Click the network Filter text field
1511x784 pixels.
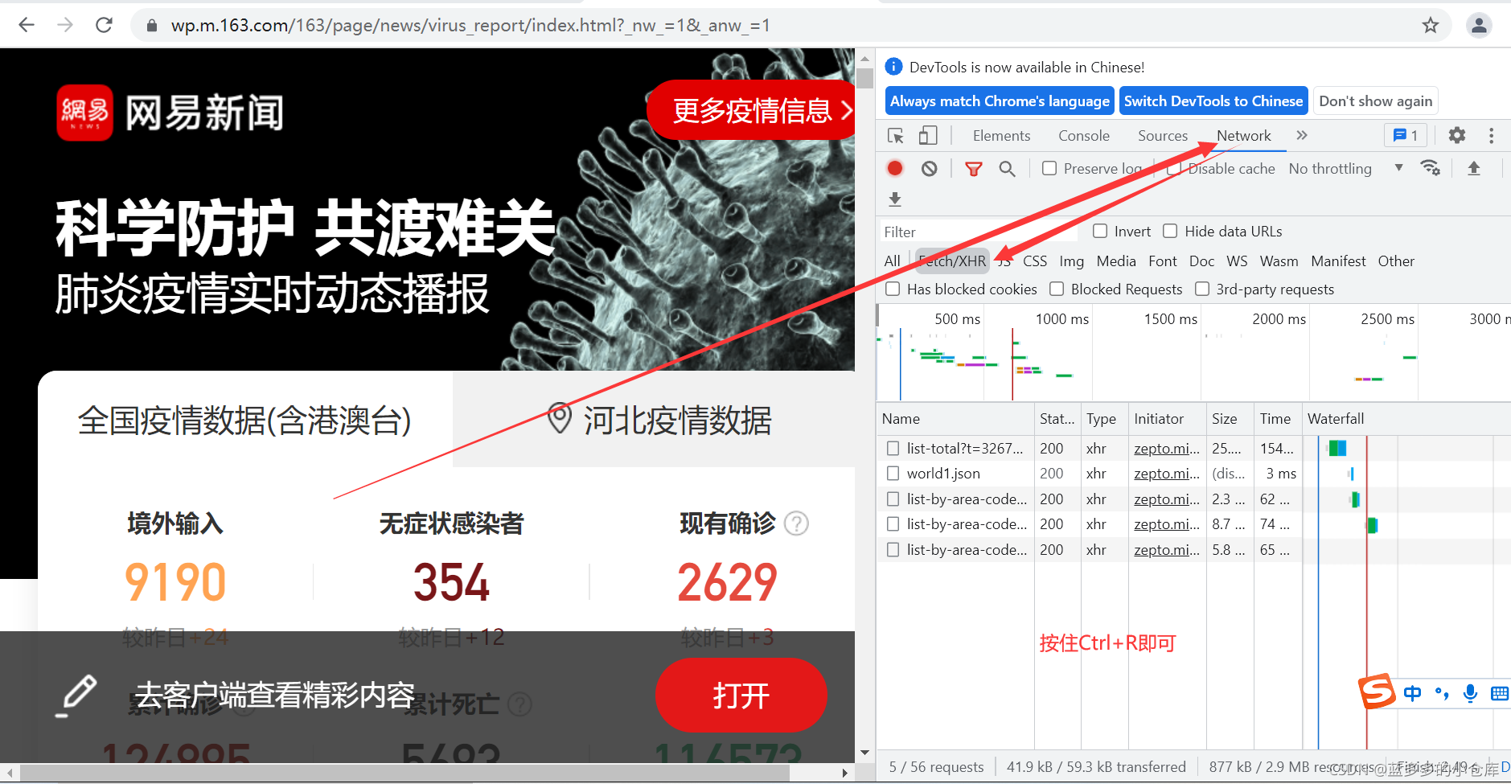coord(979,232)
